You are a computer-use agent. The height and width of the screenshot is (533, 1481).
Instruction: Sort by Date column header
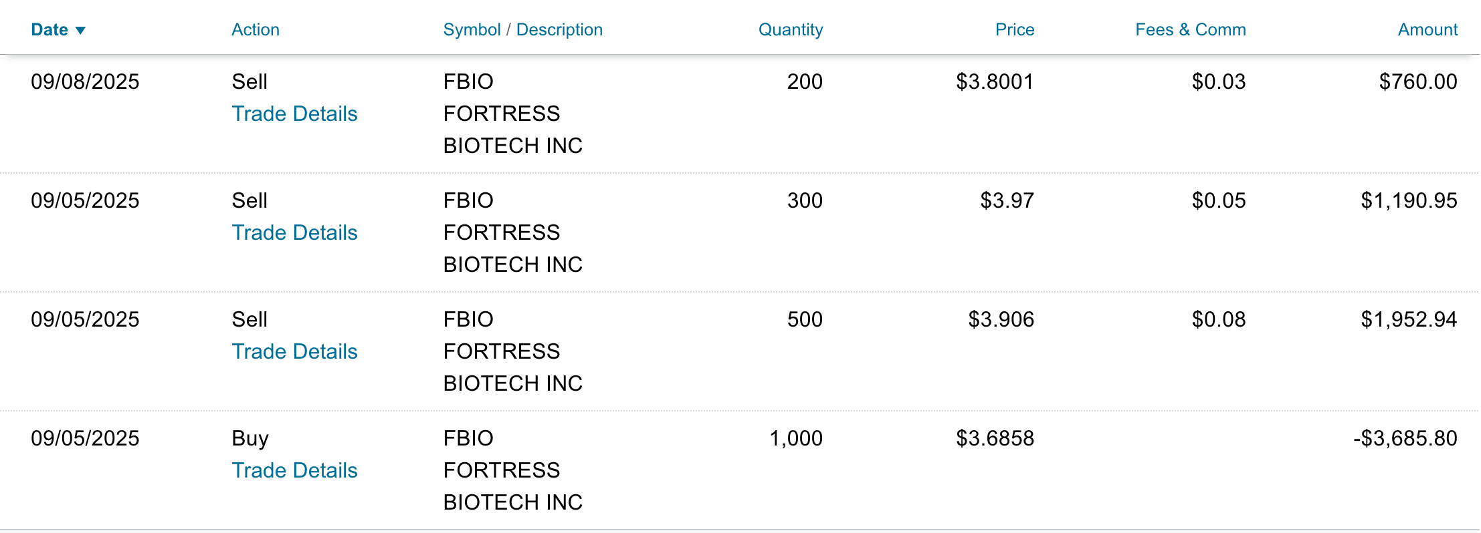click(50, 30)
